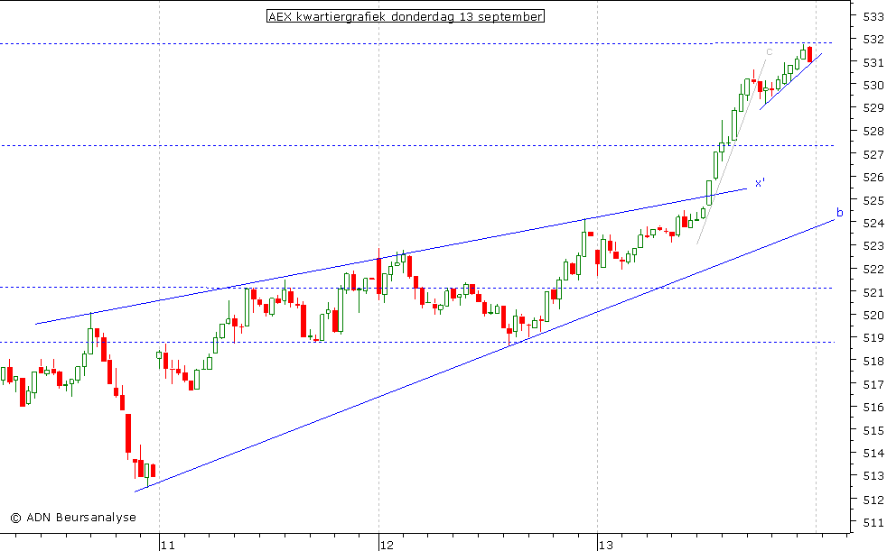Click the y-axis value 513
Image resolution: width=887 pixels, height=551 pixels.
pyautogui.click(x=873, y=476)
